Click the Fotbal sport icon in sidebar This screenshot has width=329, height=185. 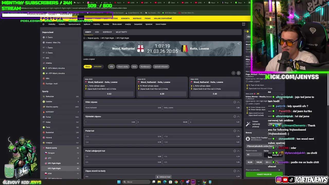click(x=44, y=117)
